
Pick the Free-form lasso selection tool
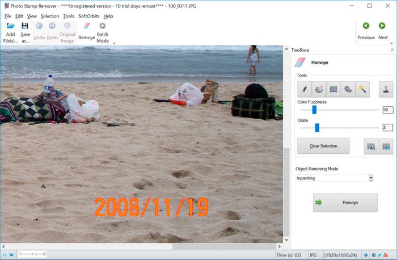348,89
